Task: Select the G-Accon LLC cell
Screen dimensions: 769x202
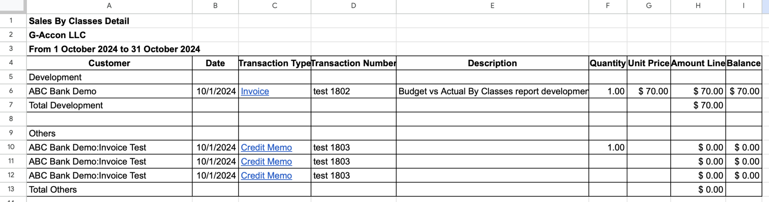Action: pos(57,35)
